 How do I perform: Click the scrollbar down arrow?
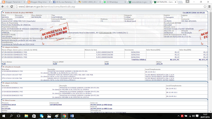(211, 111)
